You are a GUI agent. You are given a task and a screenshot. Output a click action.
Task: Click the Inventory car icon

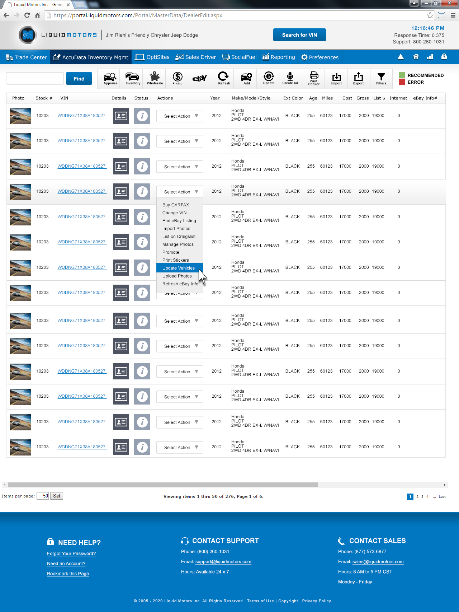(x=133, y=78)
